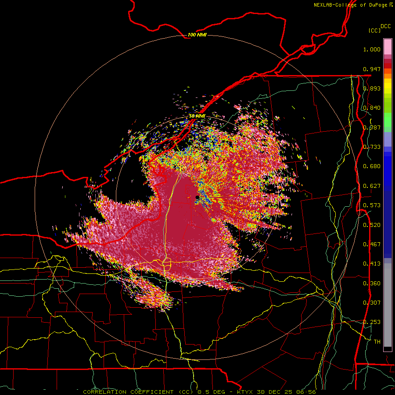The width and height of the screenshot is (395, 395).
Task: Click the 0.680 color scale value
Action: tap(372, 166)
